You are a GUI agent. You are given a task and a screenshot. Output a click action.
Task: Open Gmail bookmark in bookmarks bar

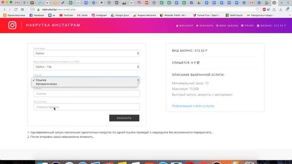point(82,15)
